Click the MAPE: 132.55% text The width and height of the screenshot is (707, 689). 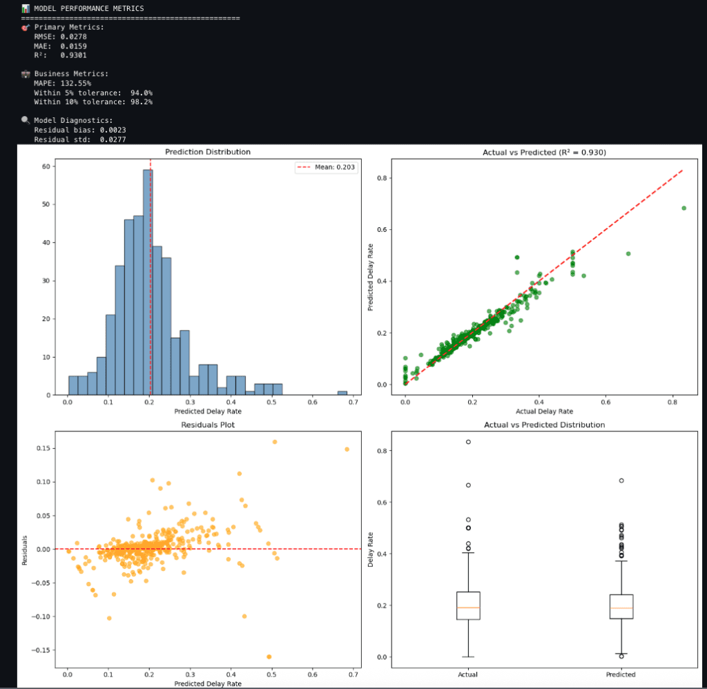(62, 83)
